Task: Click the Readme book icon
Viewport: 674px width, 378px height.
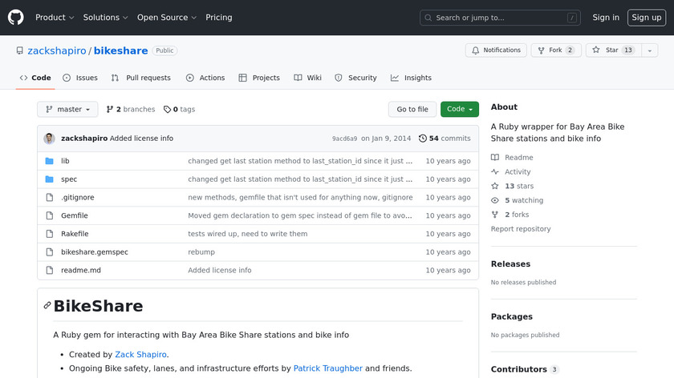Action: click(495, 158)
